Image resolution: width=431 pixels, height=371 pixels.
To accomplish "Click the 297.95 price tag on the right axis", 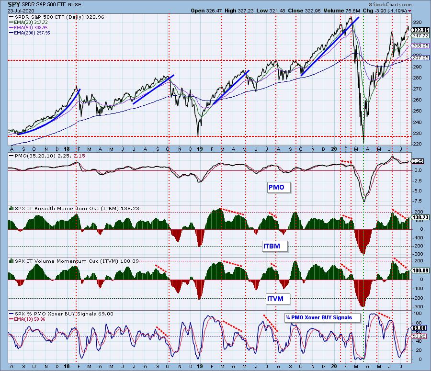I will pyautogui.click(x=420, y=58).
